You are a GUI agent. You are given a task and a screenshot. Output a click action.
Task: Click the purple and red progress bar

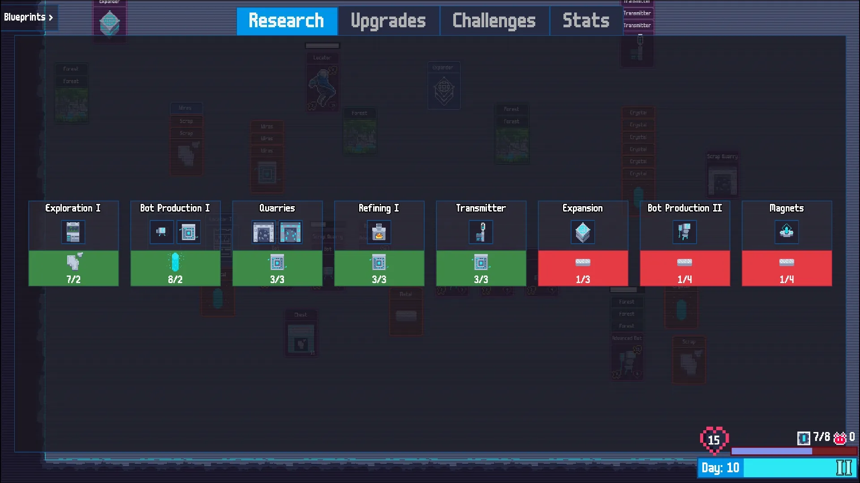(794, 451)
